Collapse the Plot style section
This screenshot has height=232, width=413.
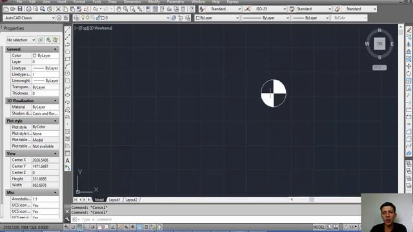55,121
